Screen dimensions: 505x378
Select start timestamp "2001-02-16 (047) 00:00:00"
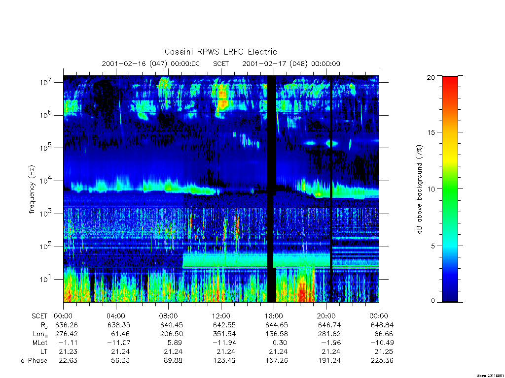[x=151, y=63]
